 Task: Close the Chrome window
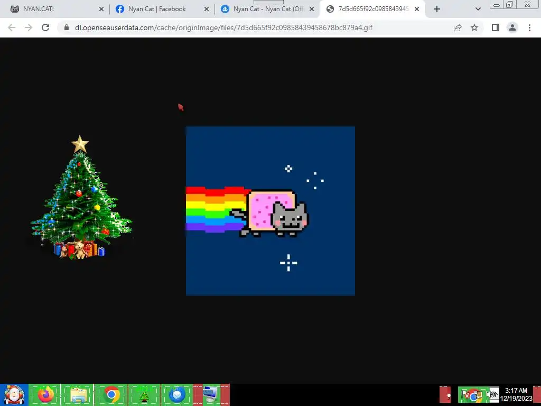pyautogui.click(x=528, y=4)
